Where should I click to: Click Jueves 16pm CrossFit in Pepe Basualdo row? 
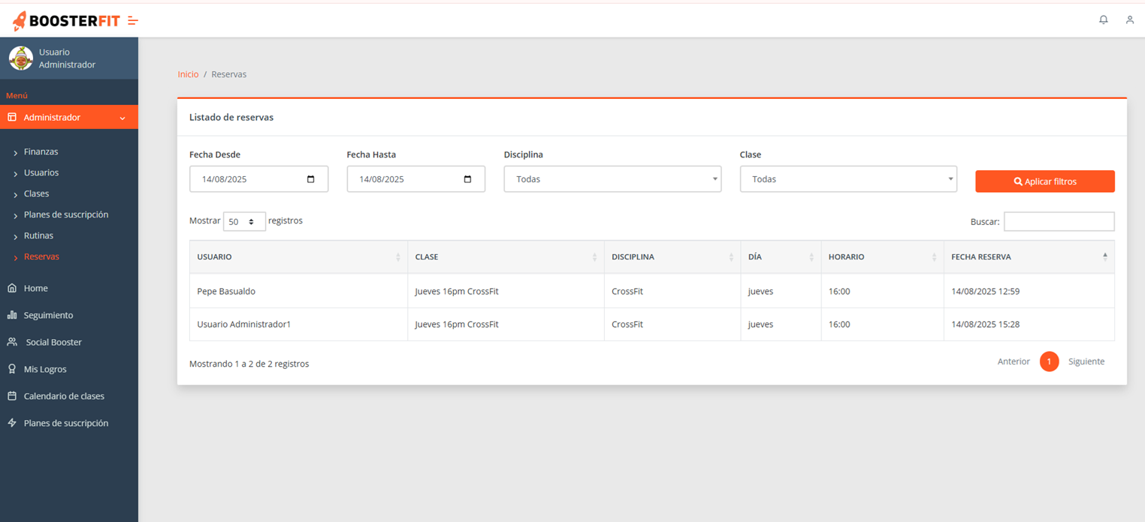tap(457, 291)
